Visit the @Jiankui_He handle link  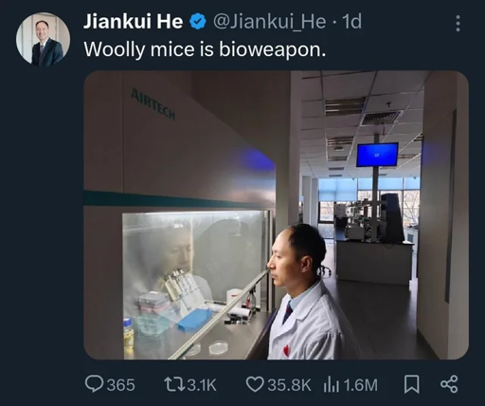click(x=270, y=22)
